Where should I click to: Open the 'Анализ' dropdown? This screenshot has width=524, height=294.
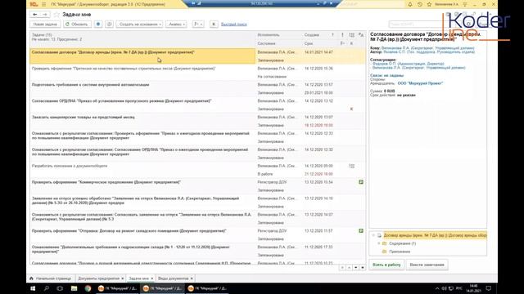176,24
